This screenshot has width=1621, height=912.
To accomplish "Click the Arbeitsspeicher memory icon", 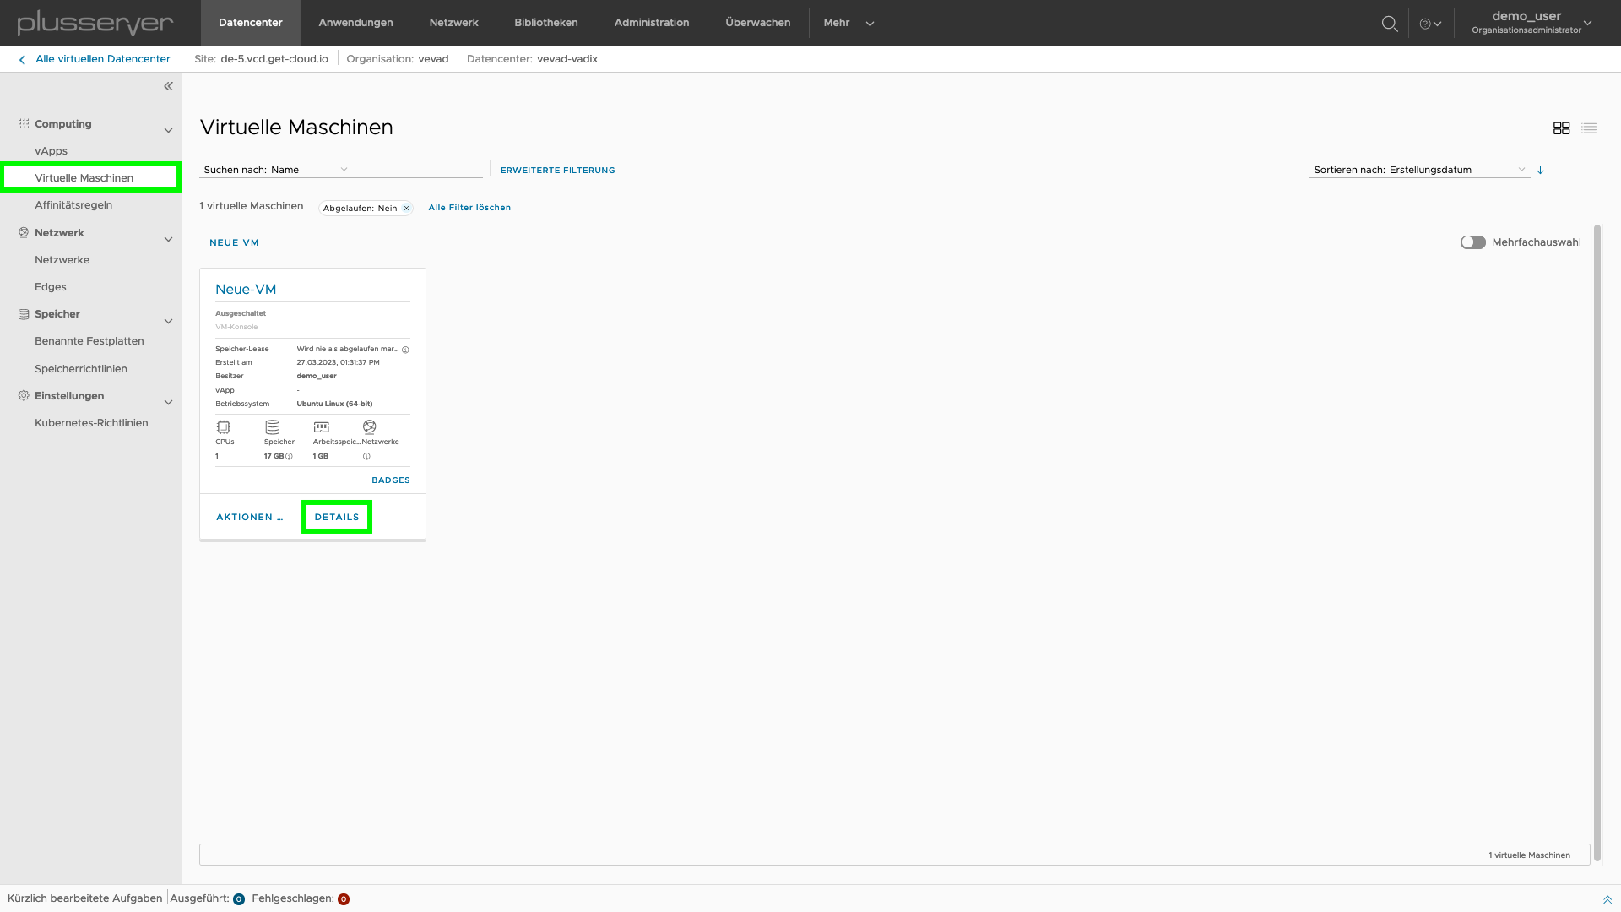I will (322, 427).
